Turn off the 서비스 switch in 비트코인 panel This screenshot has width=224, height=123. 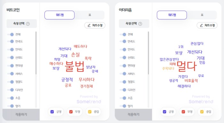(11, 74)
